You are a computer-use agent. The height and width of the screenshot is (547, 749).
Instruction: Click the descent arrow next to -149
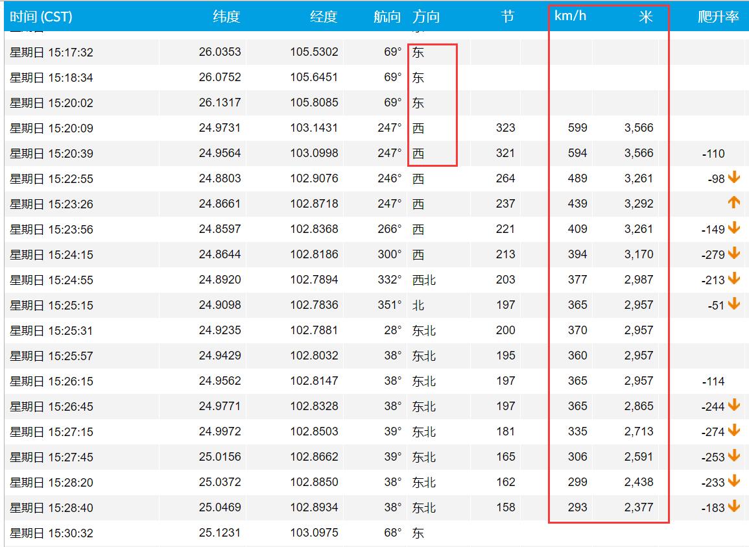(733, 228)
